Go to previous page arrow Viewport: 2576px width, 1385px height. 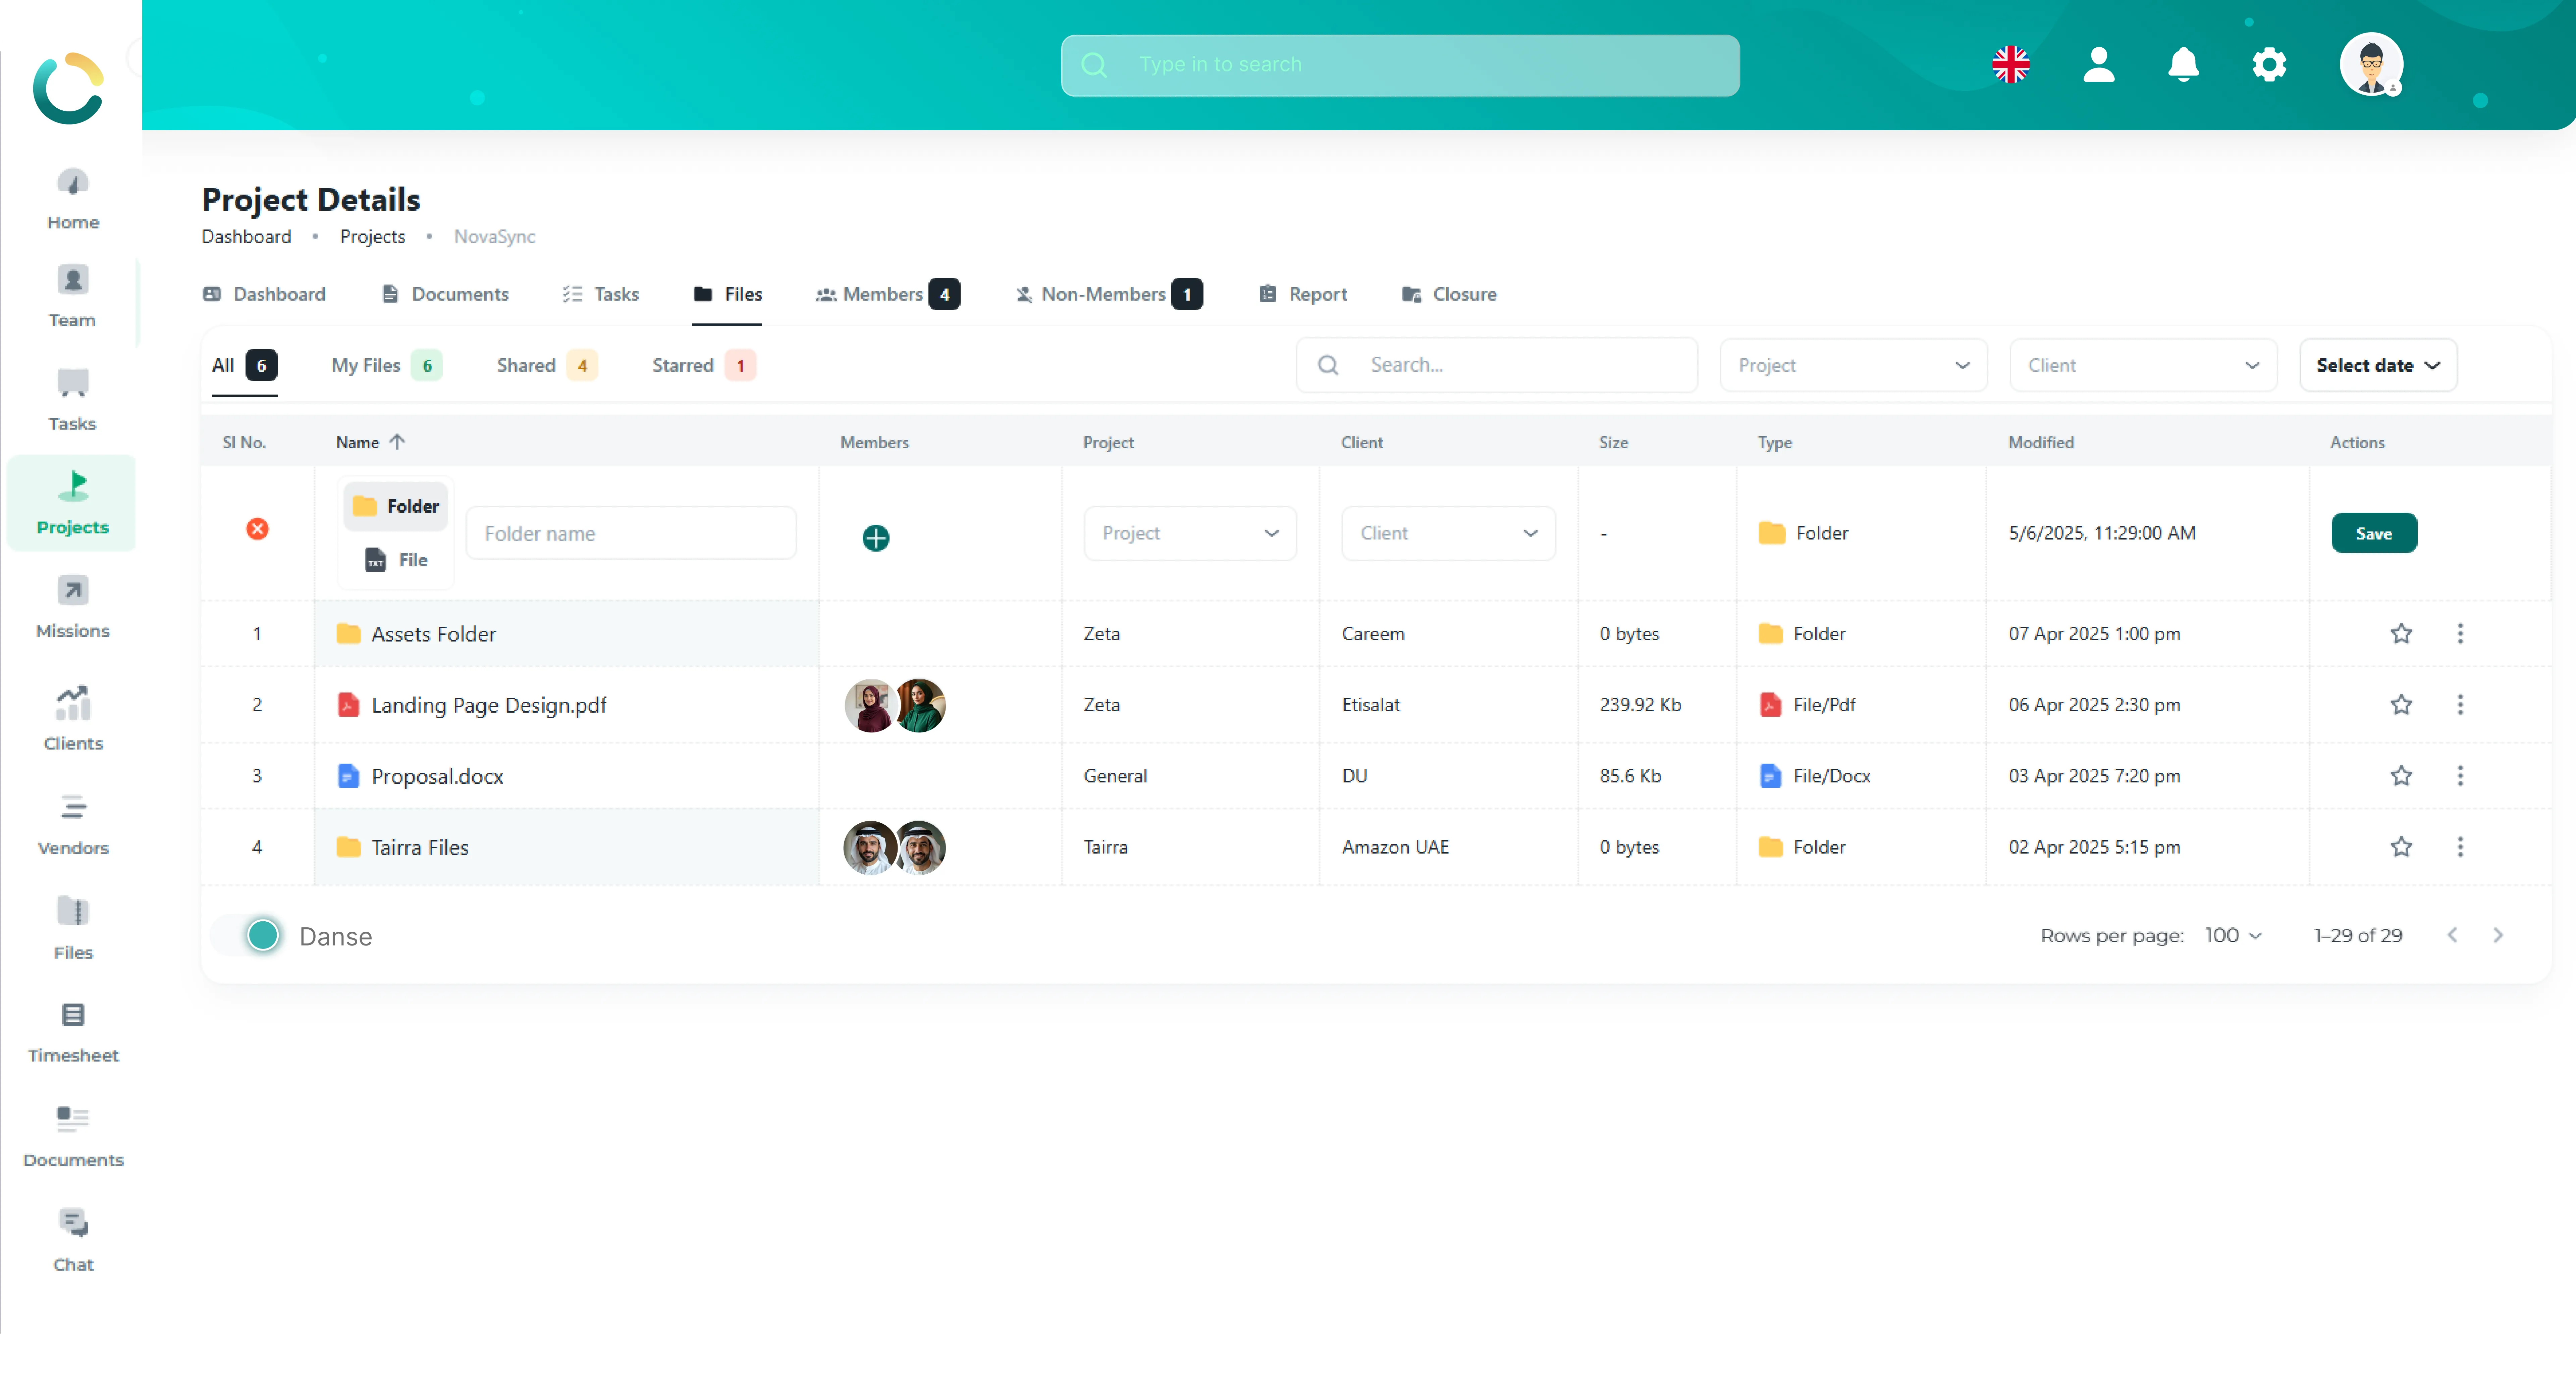[x=2452, y=935]
